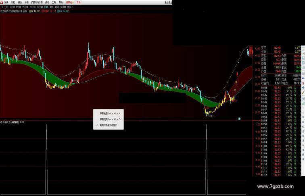This screenshot has height=196, width=305.
Task: Click the 10:47 tick trade row
Action: (x=281, y=109)
